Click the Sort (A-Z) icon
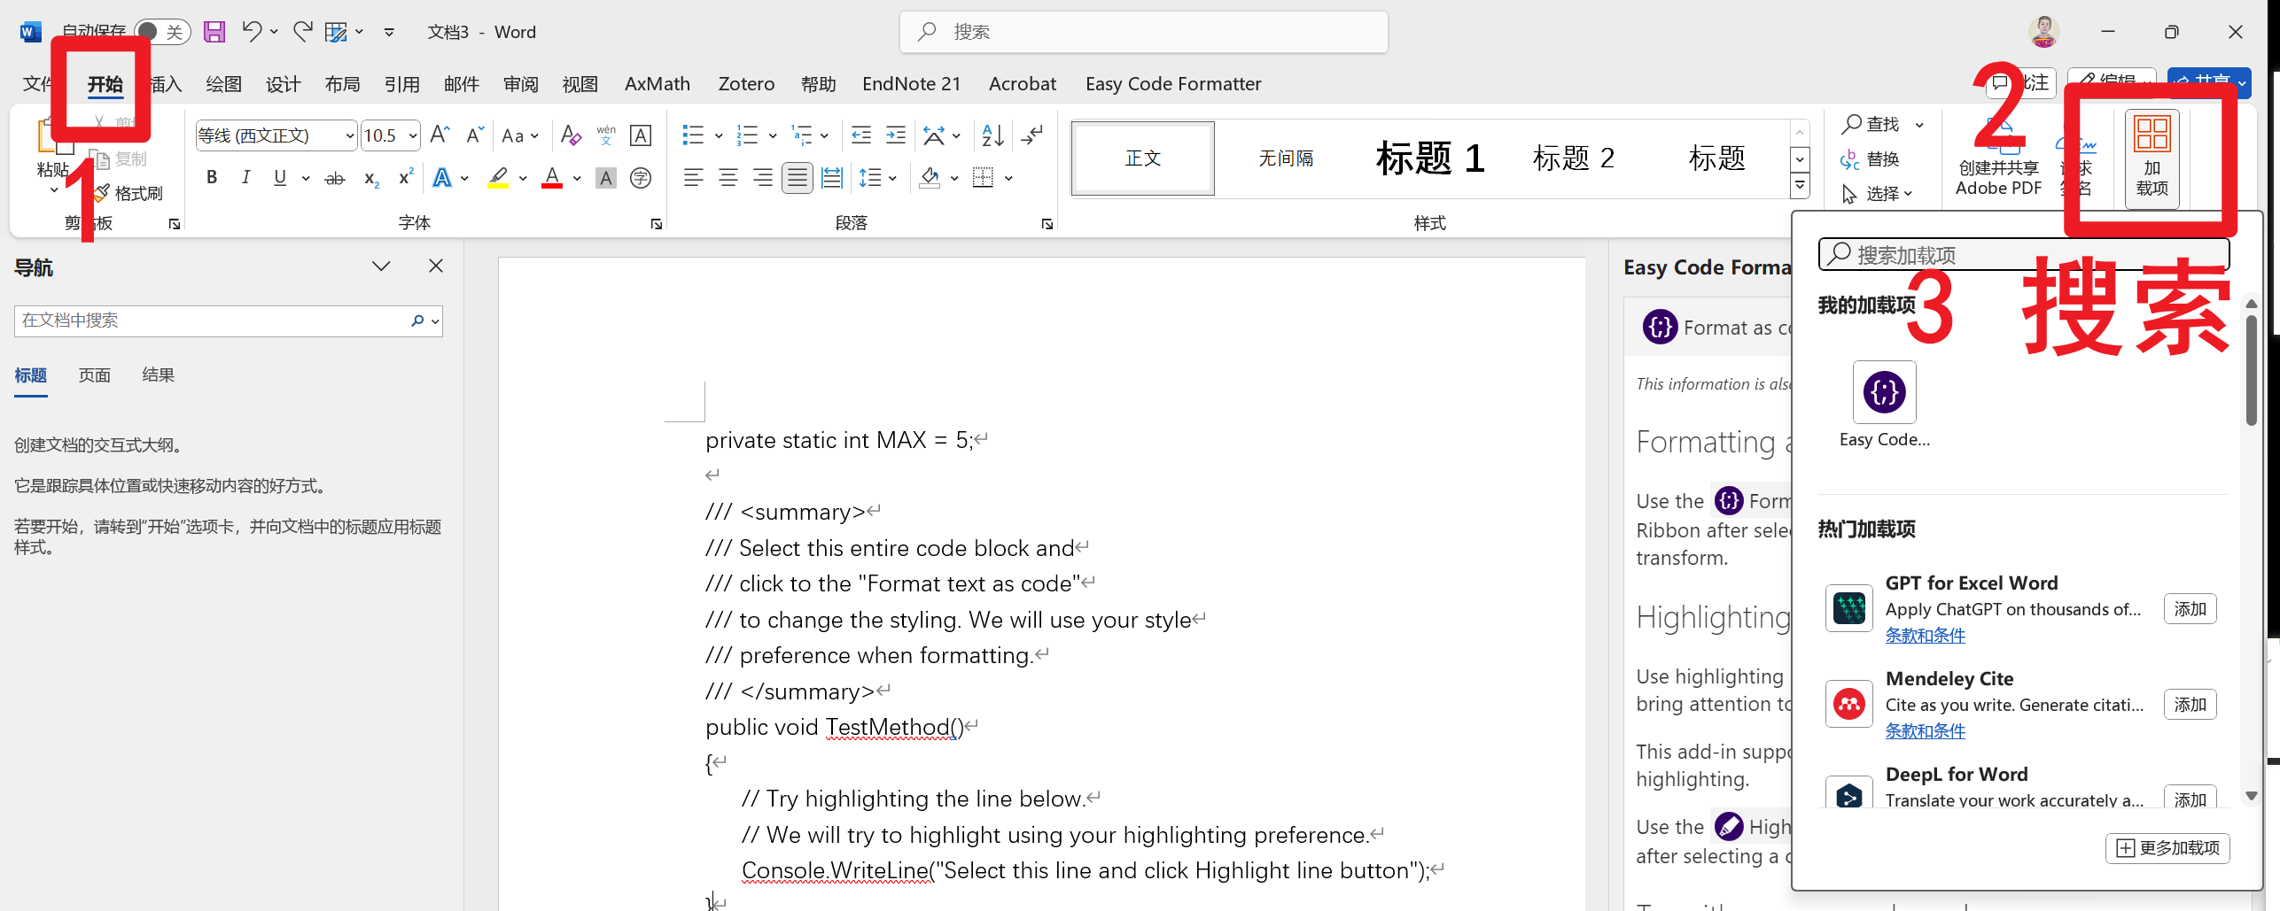 coord(992,135)
